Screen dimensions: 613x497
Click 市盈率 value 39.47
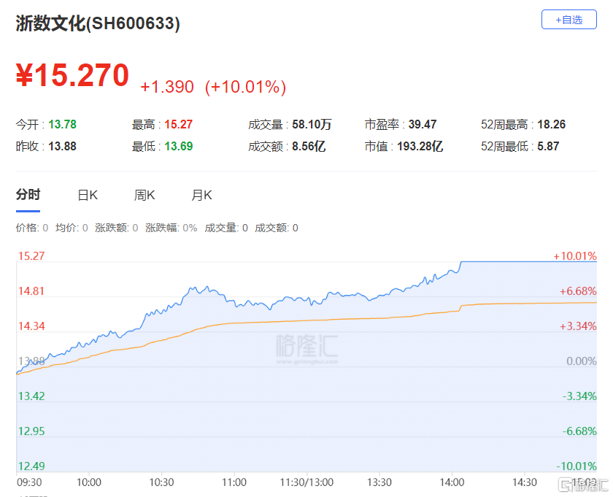(x=423, y=124)
